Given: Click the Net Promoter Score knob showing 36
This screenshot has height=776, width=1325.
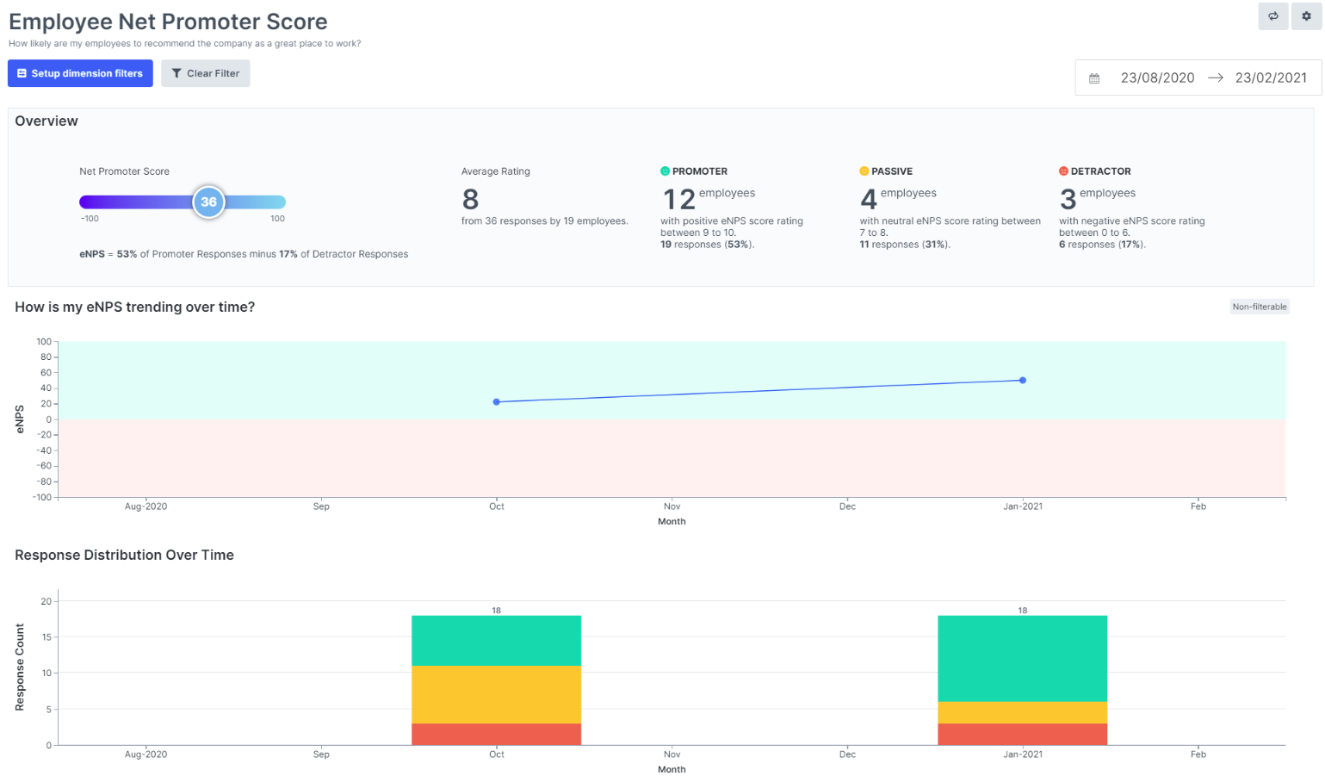Looking at the screenshot, I should coord(208,202).
